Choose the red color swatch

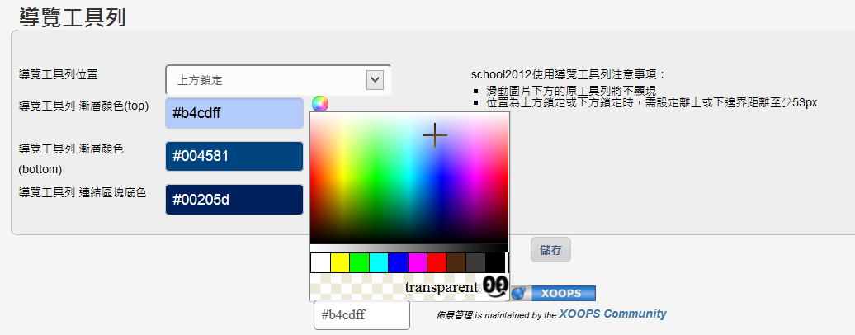[x=437, y=262]
